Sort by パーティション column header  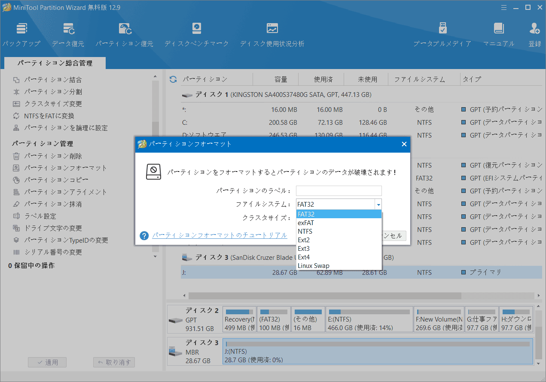(x=205, y=79)
